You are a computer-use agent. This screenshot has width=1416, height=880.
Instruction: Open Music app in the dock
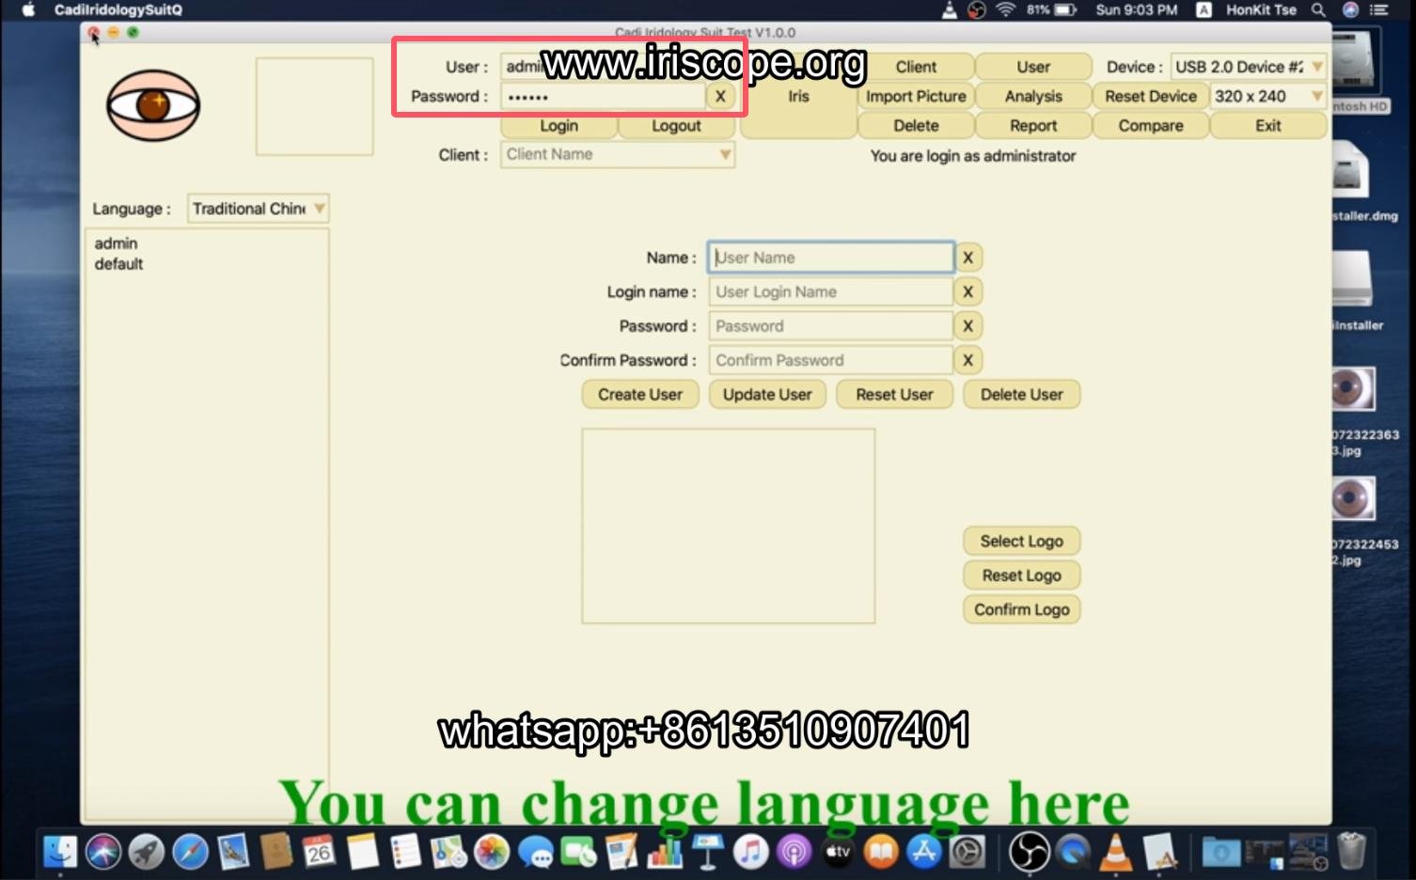pyautogui.click(x=750, y=852)
